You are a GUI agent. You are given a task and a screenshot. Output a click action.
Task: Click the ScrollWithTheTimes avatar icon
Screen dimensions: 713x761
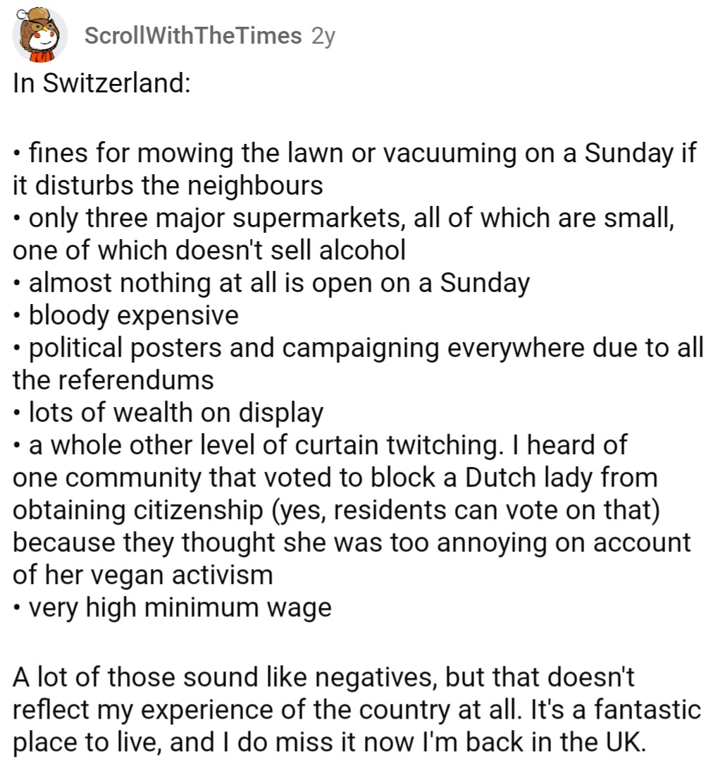pos(39,36)
